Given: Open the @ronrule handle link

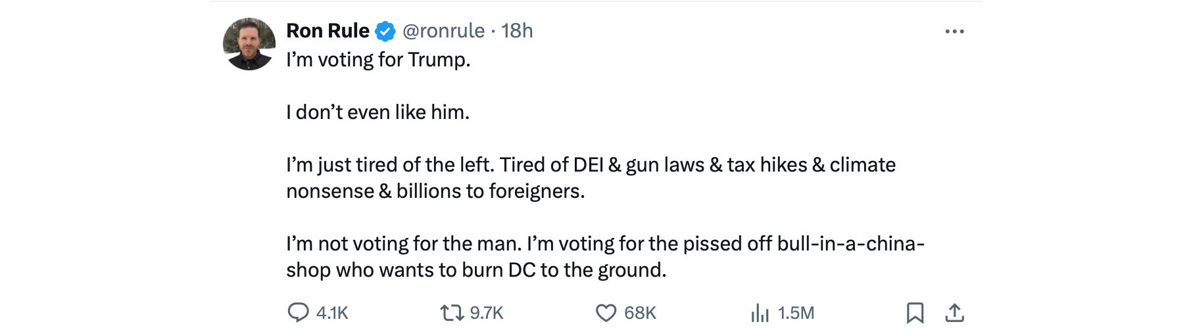Looking at the screenshot, I should (x=443, y=31).
